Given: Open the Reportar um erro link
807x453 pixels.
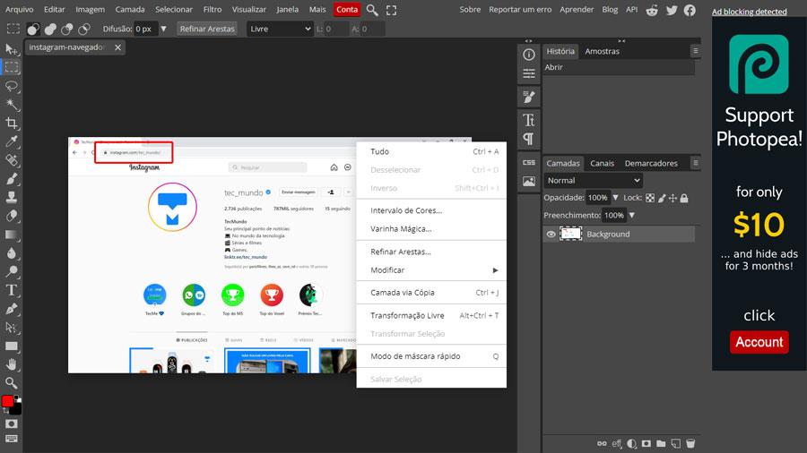Looking at the screenshot, I should (x=520, y=9).
